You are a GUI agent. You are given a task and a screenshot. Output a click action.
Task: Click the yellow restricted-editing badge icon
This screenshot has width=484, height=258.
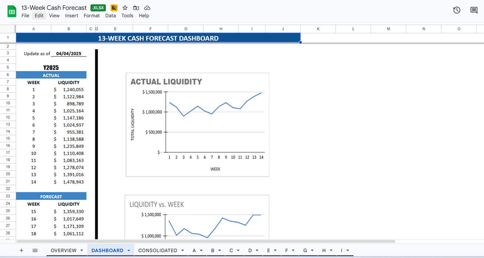(x=114, y=8)
